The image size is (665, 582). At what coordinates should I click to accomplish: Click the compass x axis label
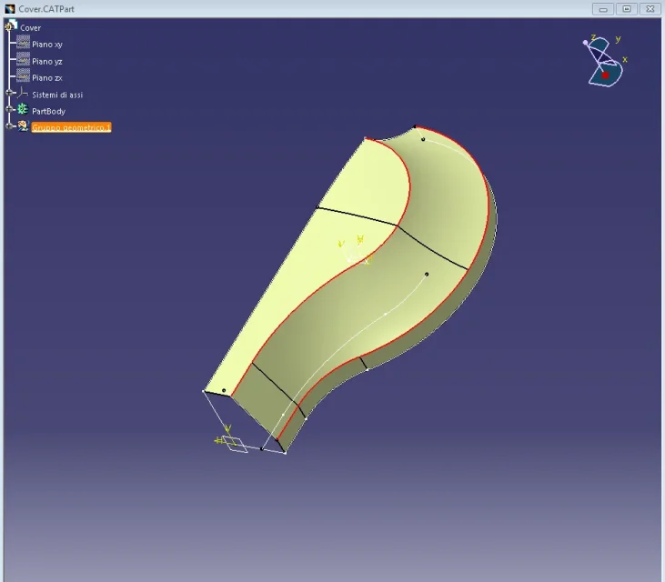coord(624,59)
